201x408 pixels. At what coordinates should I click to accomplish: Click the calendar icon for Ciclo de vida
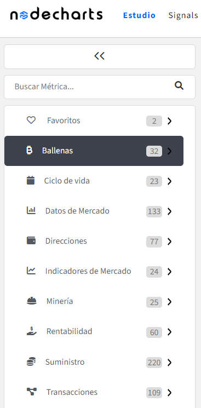click(x=31, y=180)
